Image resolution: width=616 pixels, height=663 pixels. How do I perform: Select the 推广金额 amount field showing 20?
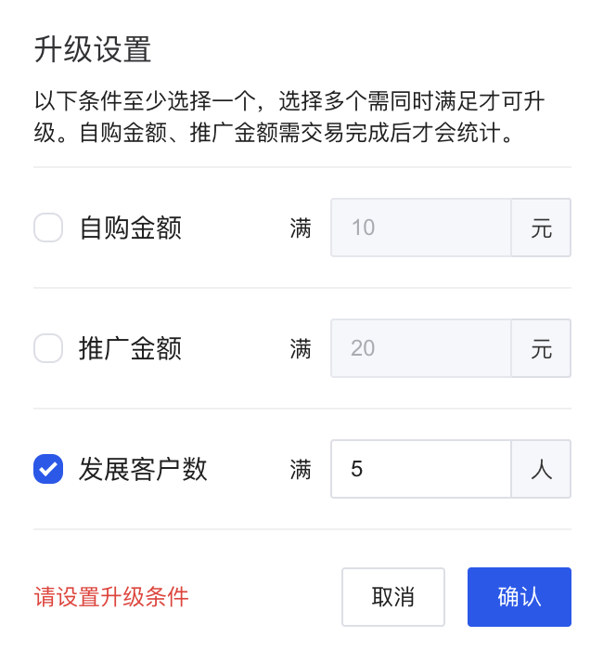(x=421, y=348)
